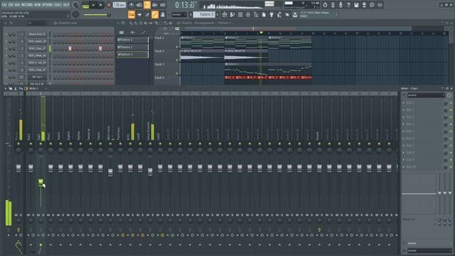Image resolution: width=455 pixels, height=256 pixels.
Task: Toggle Master mixer track mute light
Action: tap(18, 144)
